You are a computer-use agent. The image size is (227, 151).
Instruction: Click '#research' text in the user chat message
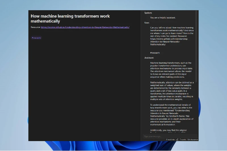click(155, 53)
